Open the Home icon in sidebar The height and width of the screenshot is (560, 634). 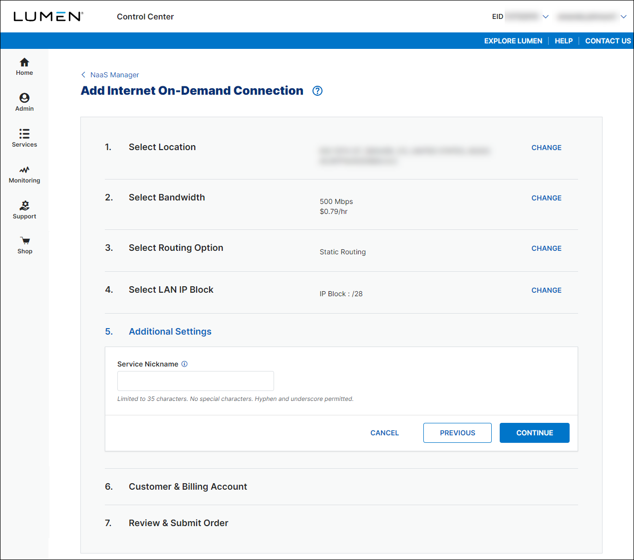pos(24,62)
